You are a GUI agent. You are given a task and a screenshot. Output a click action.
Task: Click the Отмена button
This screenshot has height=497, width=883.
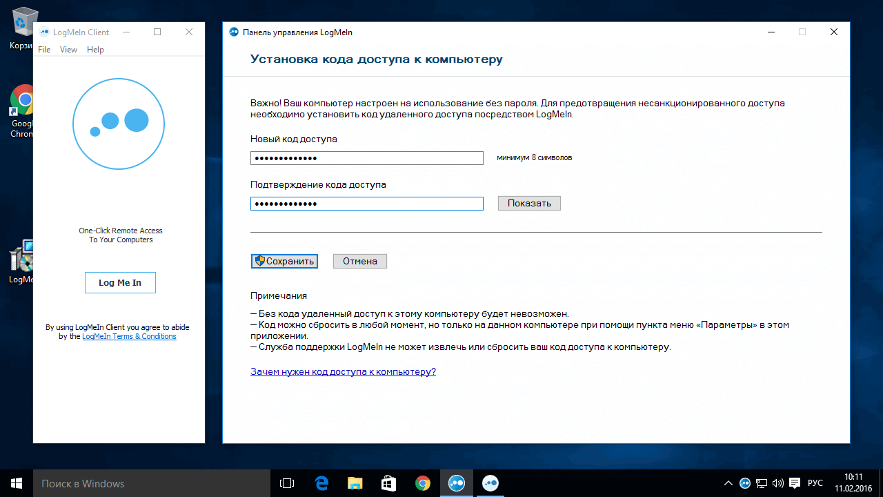[360, 262]
